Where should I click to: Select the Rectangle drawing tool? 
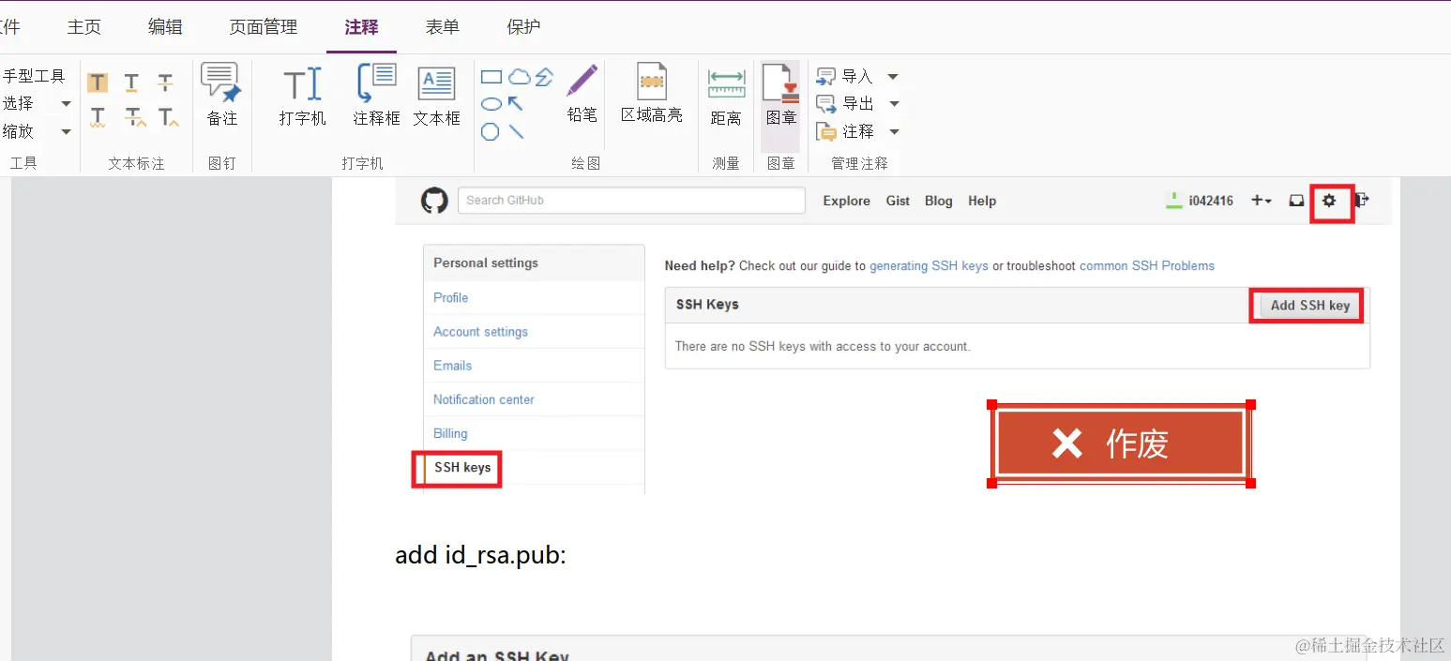click(491, 77)
